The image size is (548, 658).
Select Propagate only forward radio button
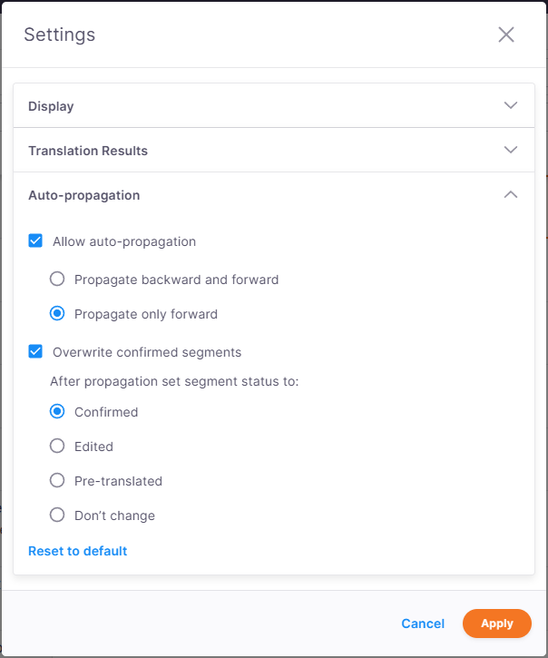click(x=57, y=314)
